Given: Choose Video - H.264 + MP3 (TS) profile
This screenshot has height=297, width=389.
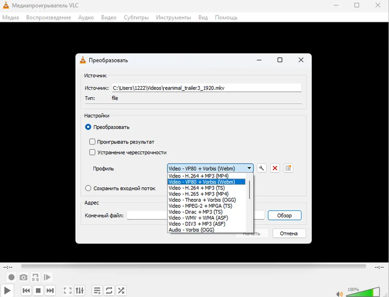Looking at the screenshot, I should coord(206,188).
